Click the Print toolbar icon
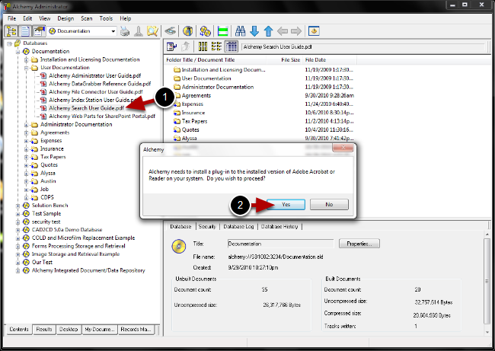Screen dimensions: 495x351 pos(125,31)
